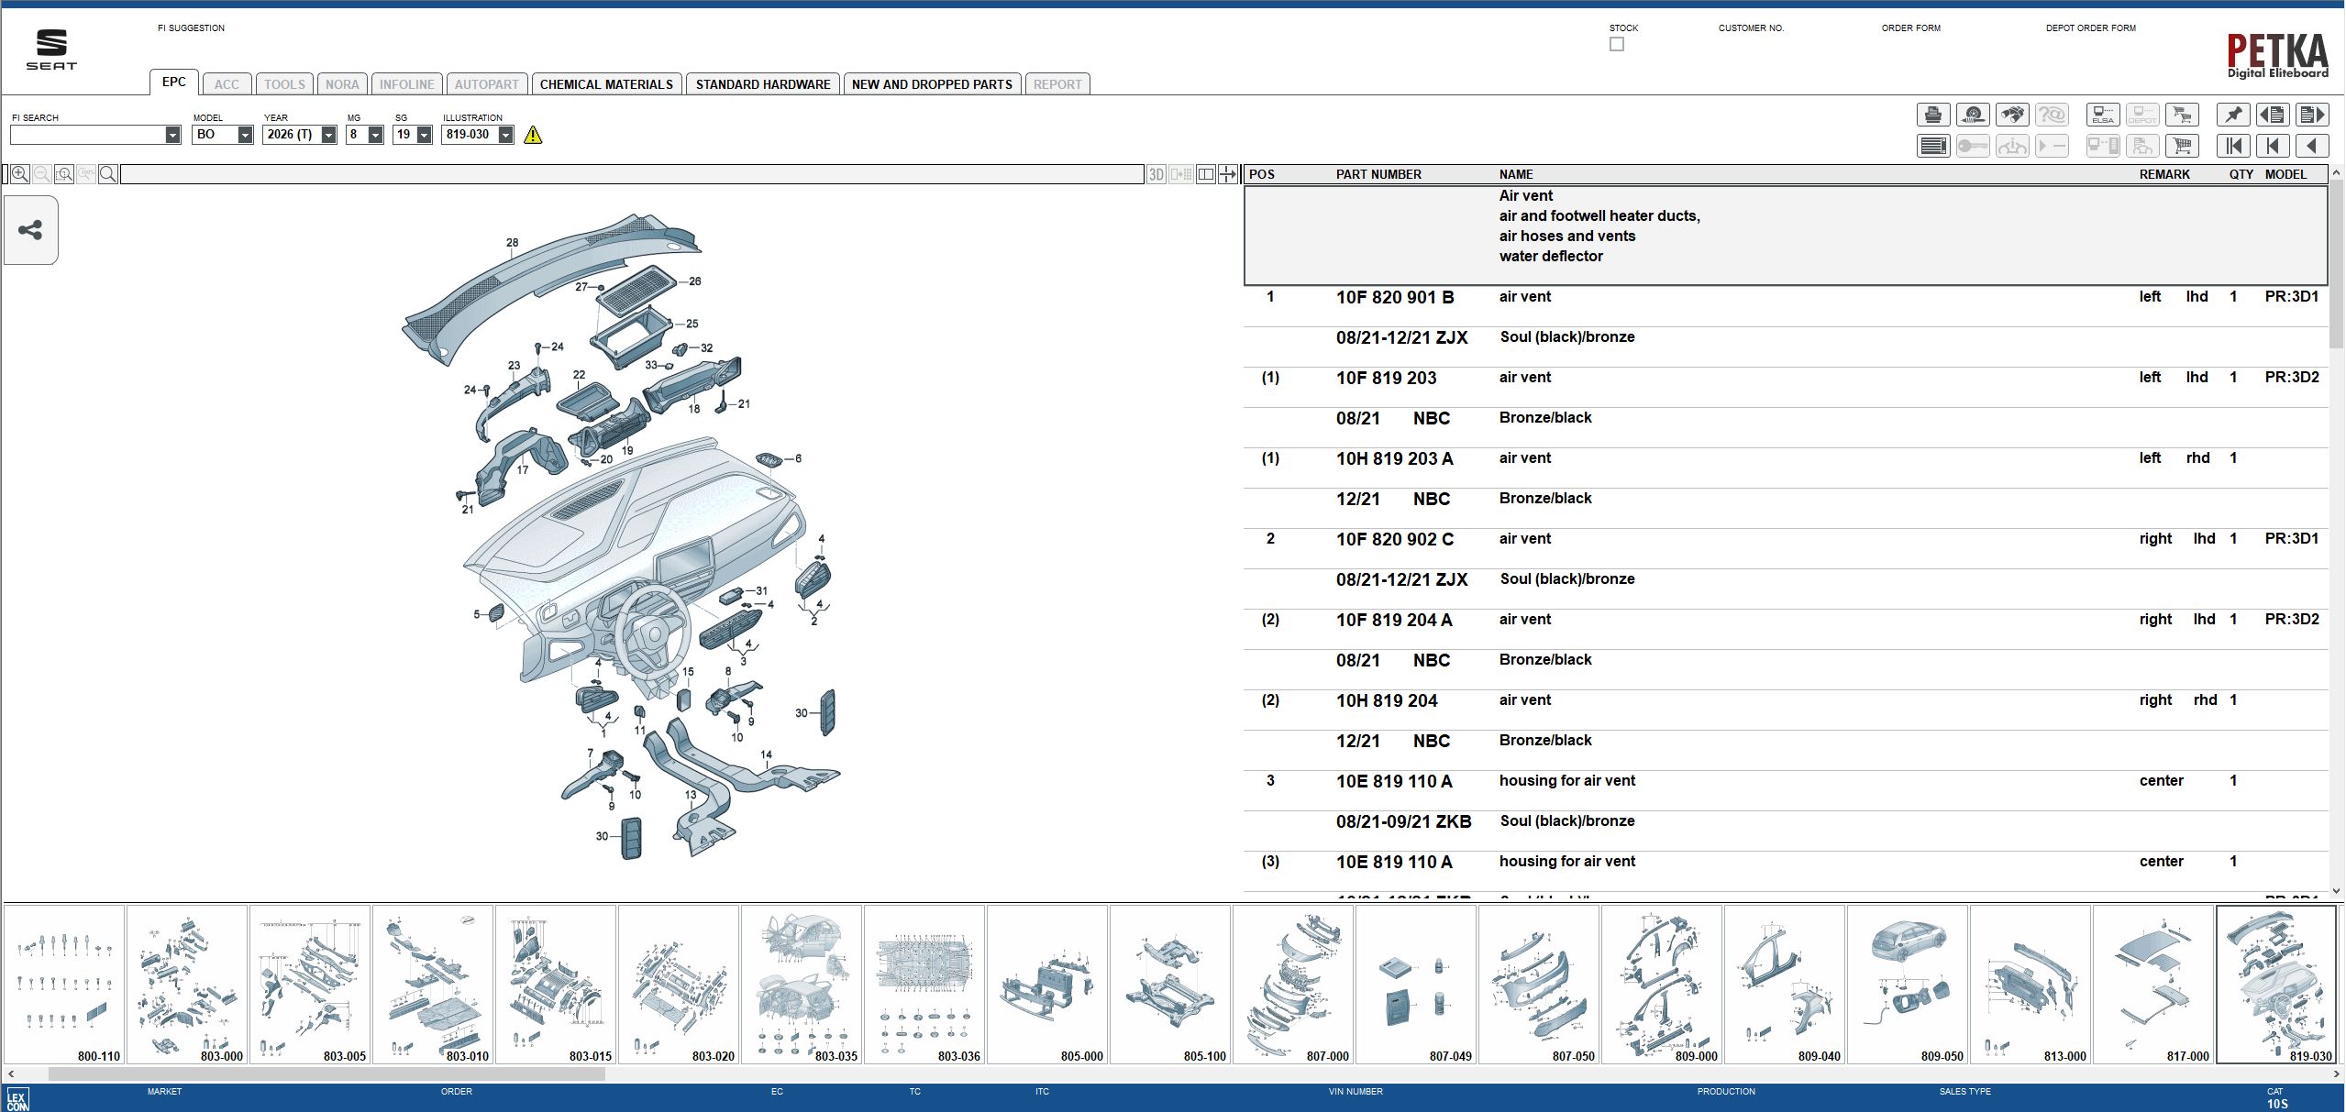The height and width of the screenshot is (1112, 2346).
Task: Click the Print icon in the toolbar
Action: point(1932,115)
